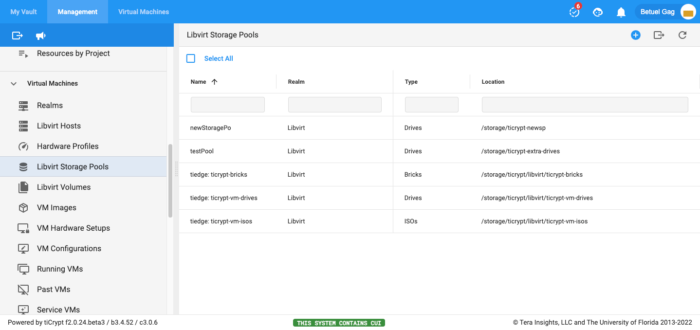Click the export icon beside the refresh button
700x330 pixels.
tap(659, 35)
